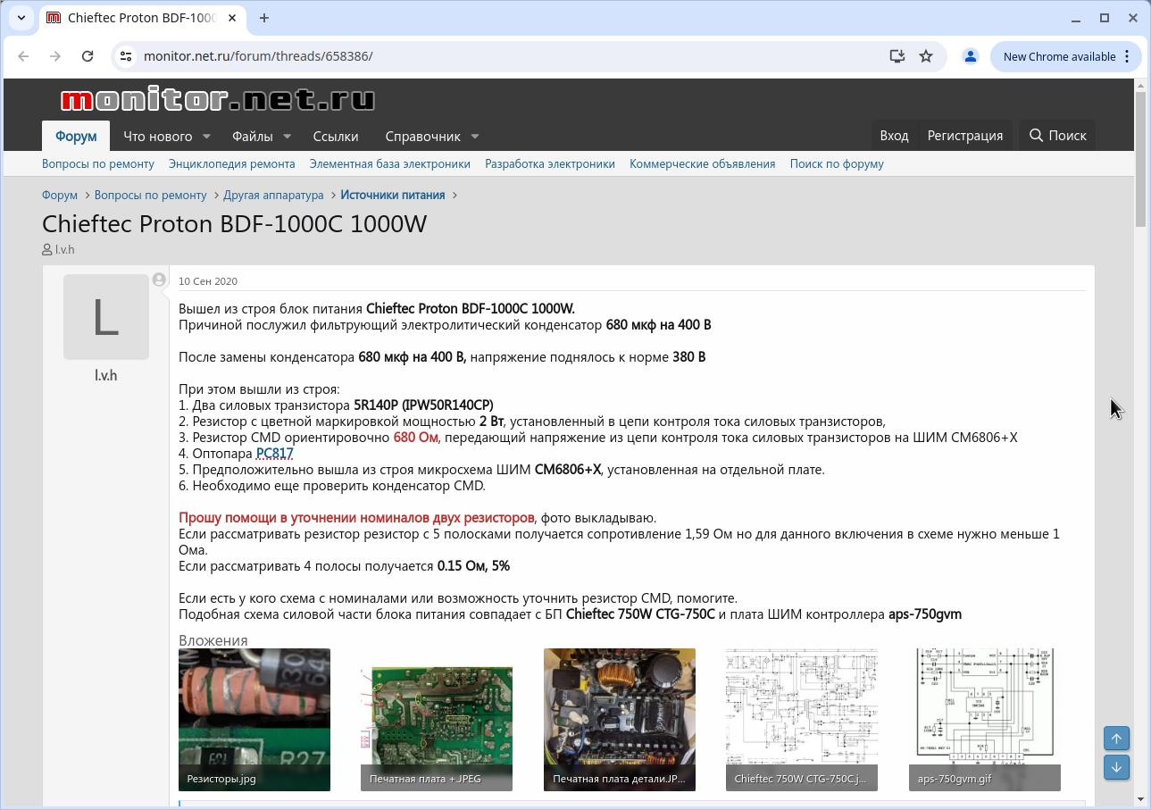Open the Ссылки navigation tab
This screenshot has height=810, width=1151.
tap(336, 136)
